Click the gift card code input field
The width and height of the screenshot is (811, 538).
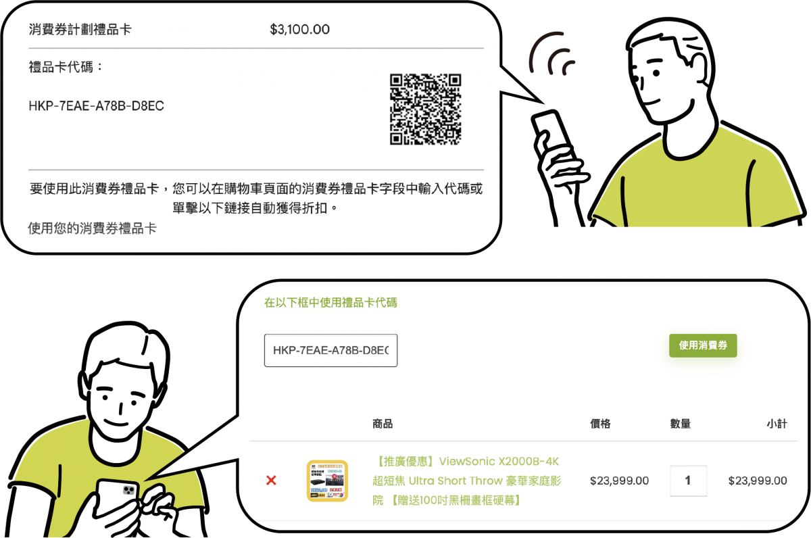[330, 350]
